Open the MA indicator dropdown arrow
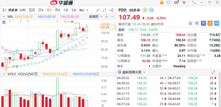The image size is (221, 107). pos(4,17)
